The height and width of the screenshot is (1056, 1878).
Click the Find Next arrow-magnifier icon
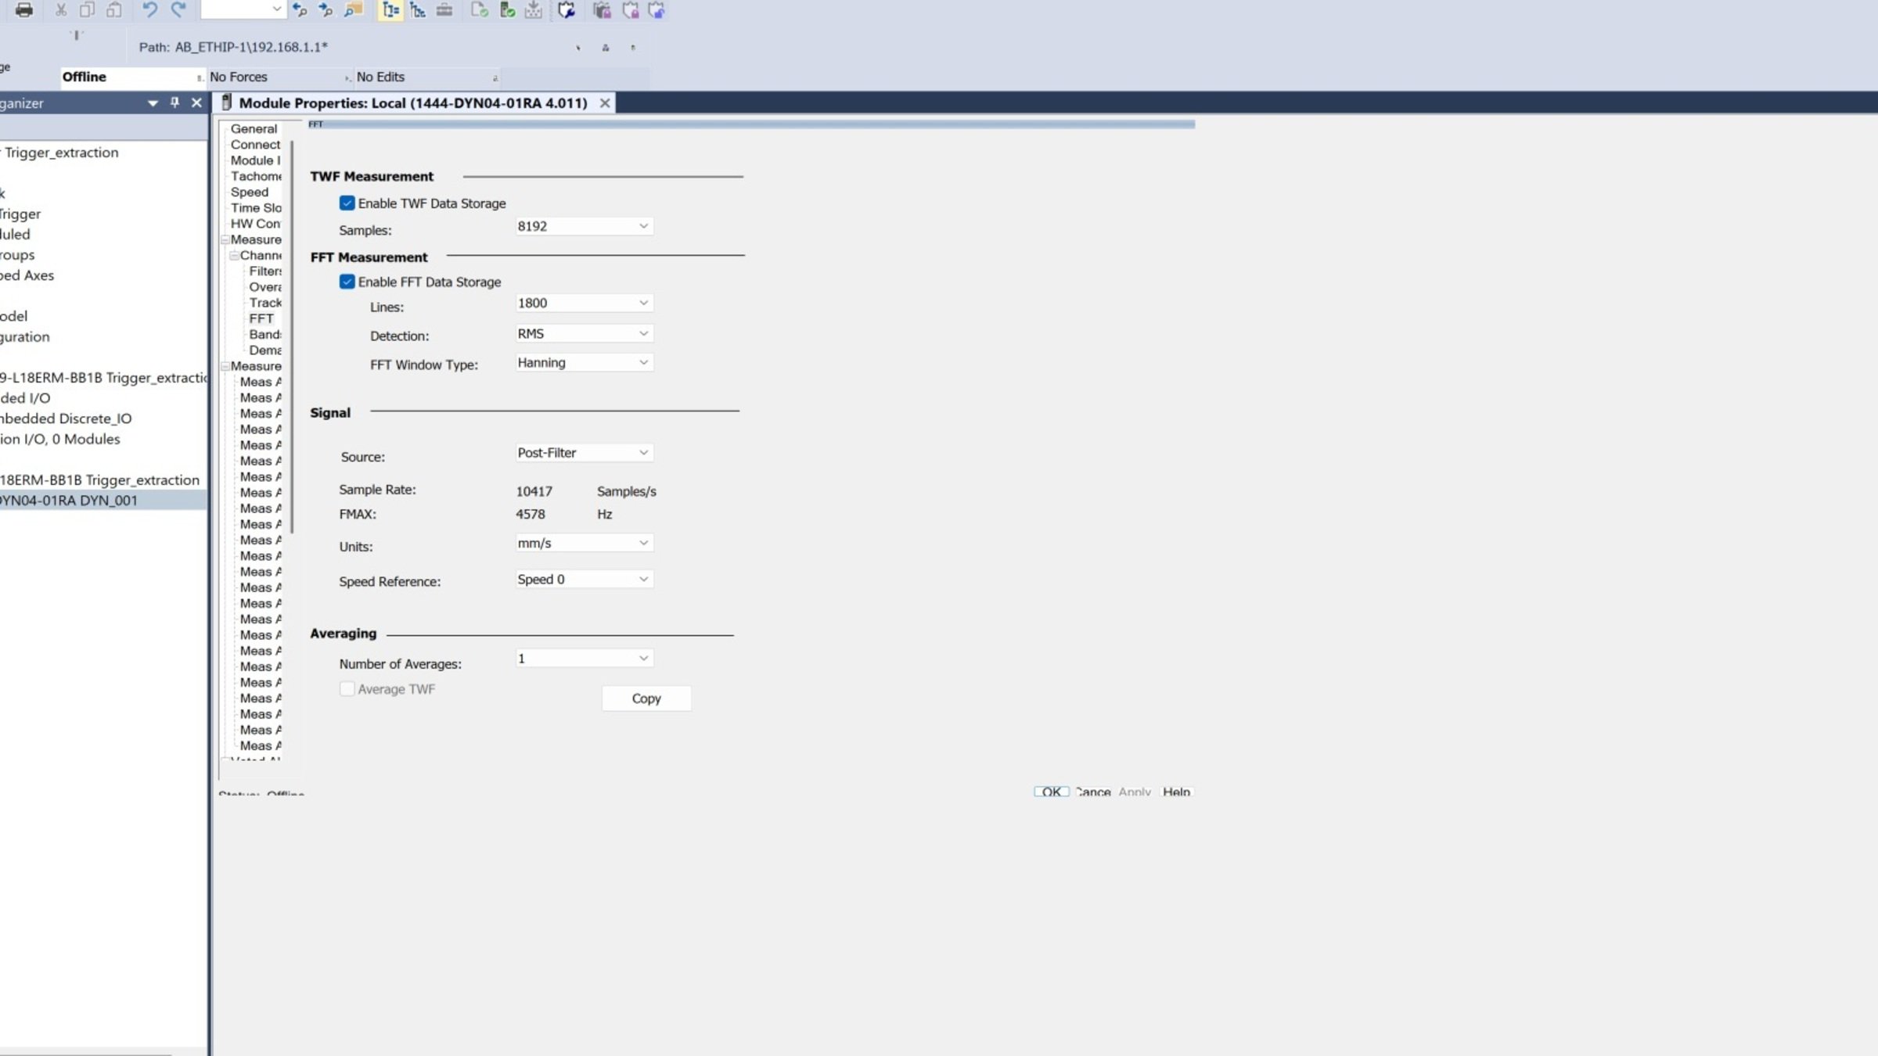[326, 10]
